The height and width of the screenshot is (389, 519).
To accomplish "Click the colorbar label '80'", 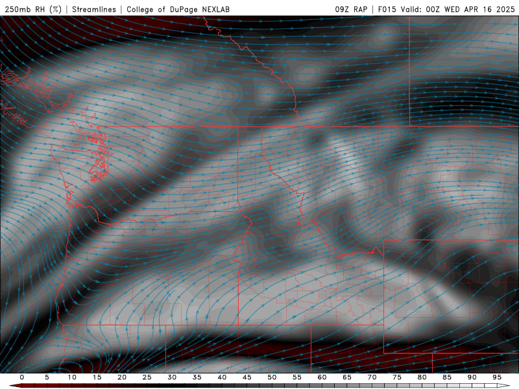I will click(x=422, y=377).
